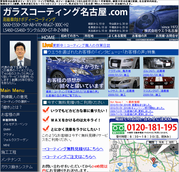Image resolution: width=179 pixels, height=172 pixels.
Task: Zoom in the map with plus button
Action: (115, 155)
